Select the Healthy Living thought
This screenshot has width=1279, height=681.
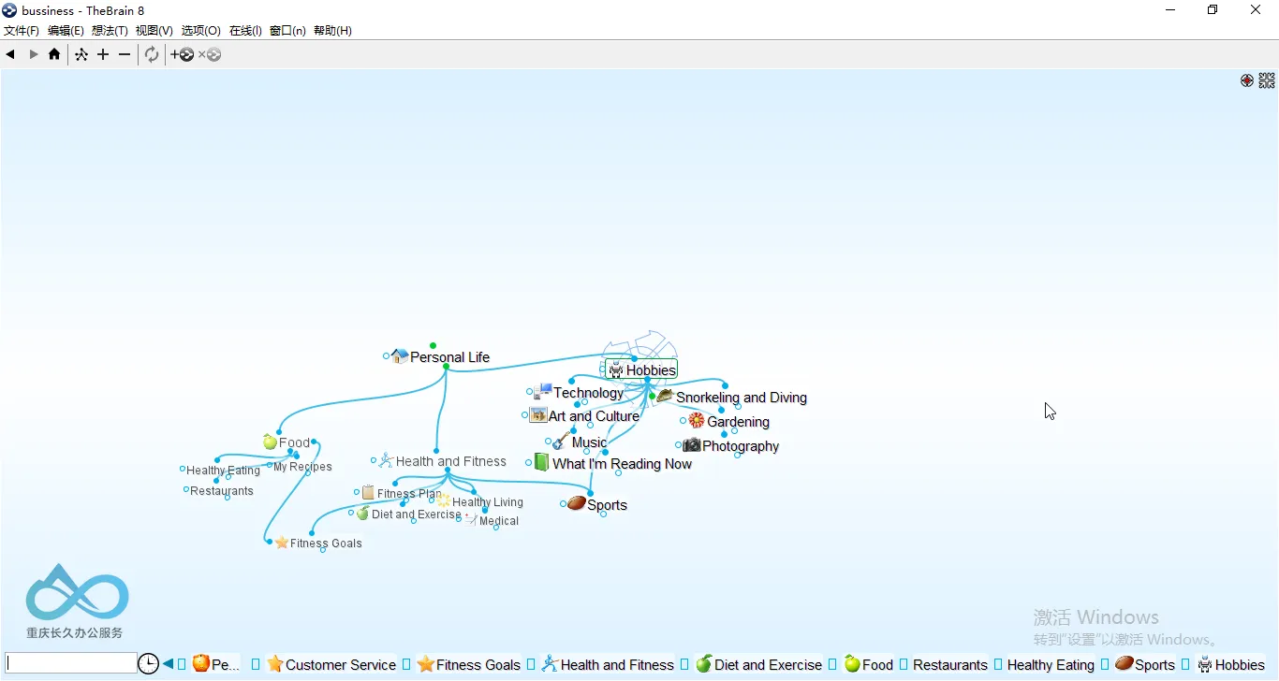(x=487, y=502)
